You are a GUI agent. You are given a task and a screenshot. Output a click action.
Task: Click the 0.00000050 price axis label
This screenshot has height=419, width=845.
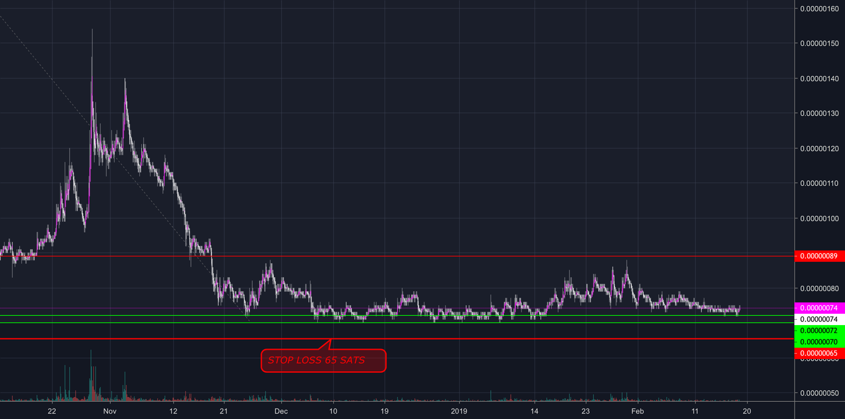coord(820,393)
